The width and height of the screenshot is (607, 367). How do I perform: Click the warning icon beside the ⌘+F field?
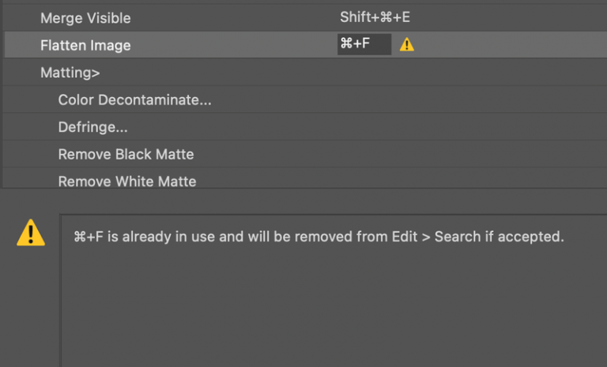[406, 45]
